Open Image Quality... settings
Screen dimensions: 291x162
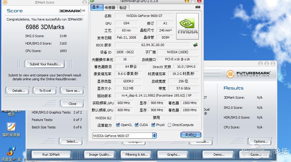tap(100, 155)
